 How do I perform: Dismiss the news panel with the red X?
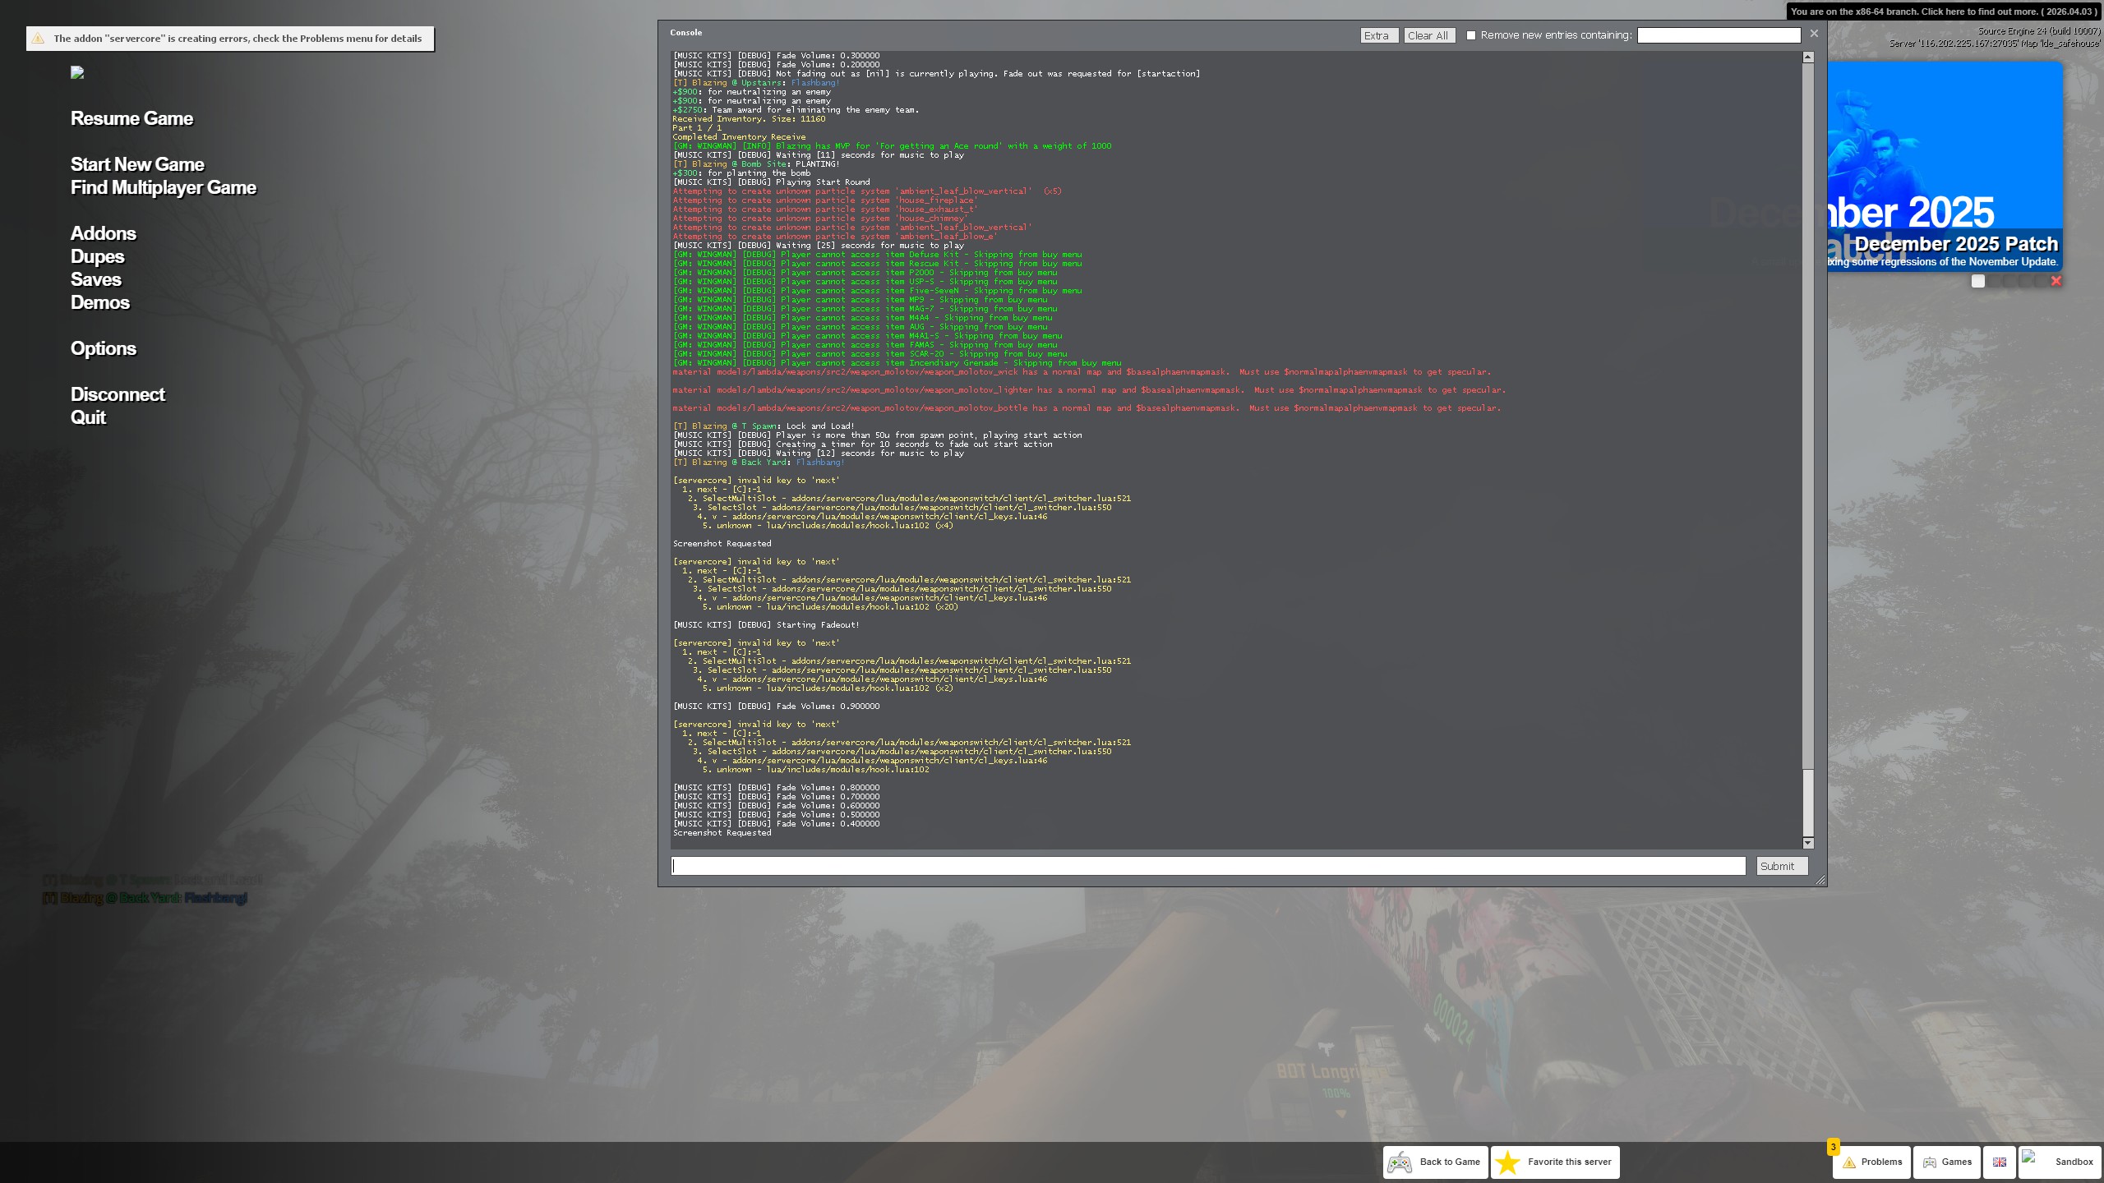click(x=2056, y=281)
